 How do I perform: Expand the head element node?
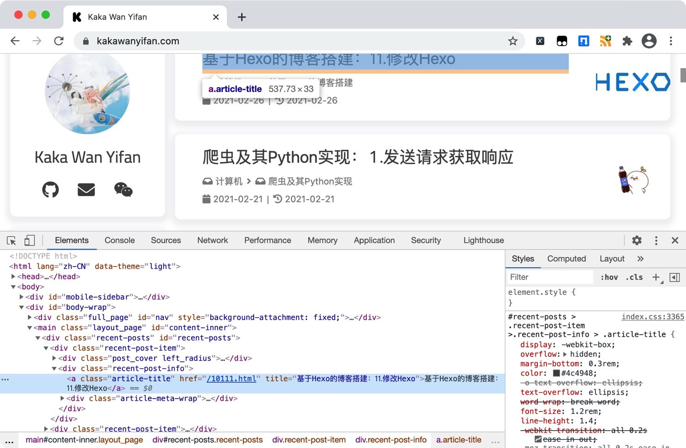click(x=13, y=277)
